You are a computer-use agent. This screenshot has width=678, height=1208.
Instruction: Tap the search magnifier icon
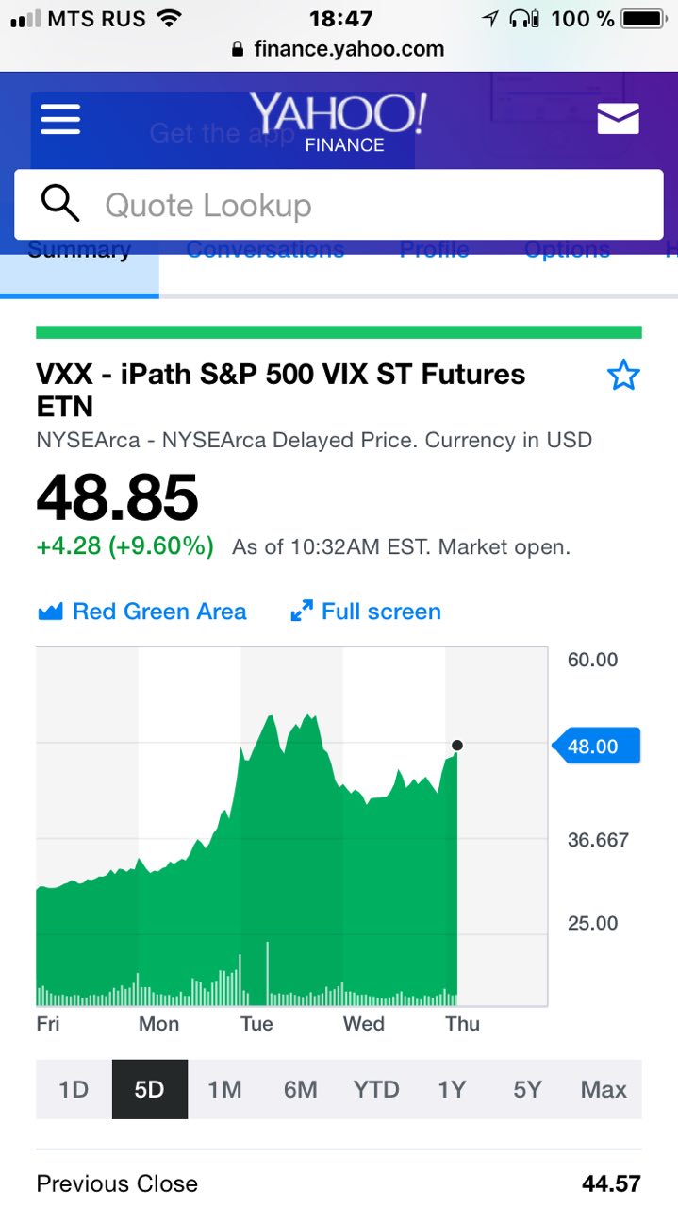coord(59,204)
